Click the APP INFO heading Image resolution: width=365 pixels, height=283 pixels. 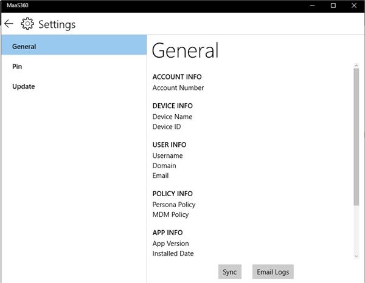[x=167, y=233]
